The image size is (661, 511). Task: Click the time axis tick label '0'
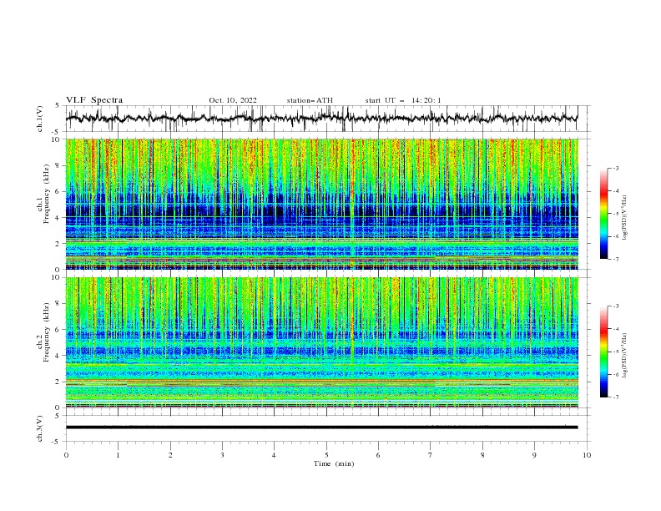[66, 455]
